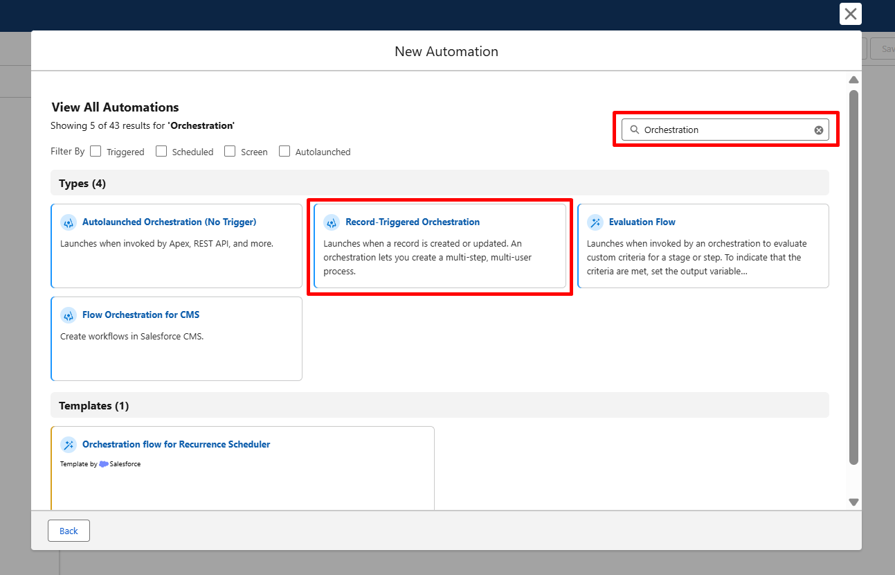Click the View All Automations heading
Image resolution: width=895 pixels, height=575 pixels.
coord(115,107)
